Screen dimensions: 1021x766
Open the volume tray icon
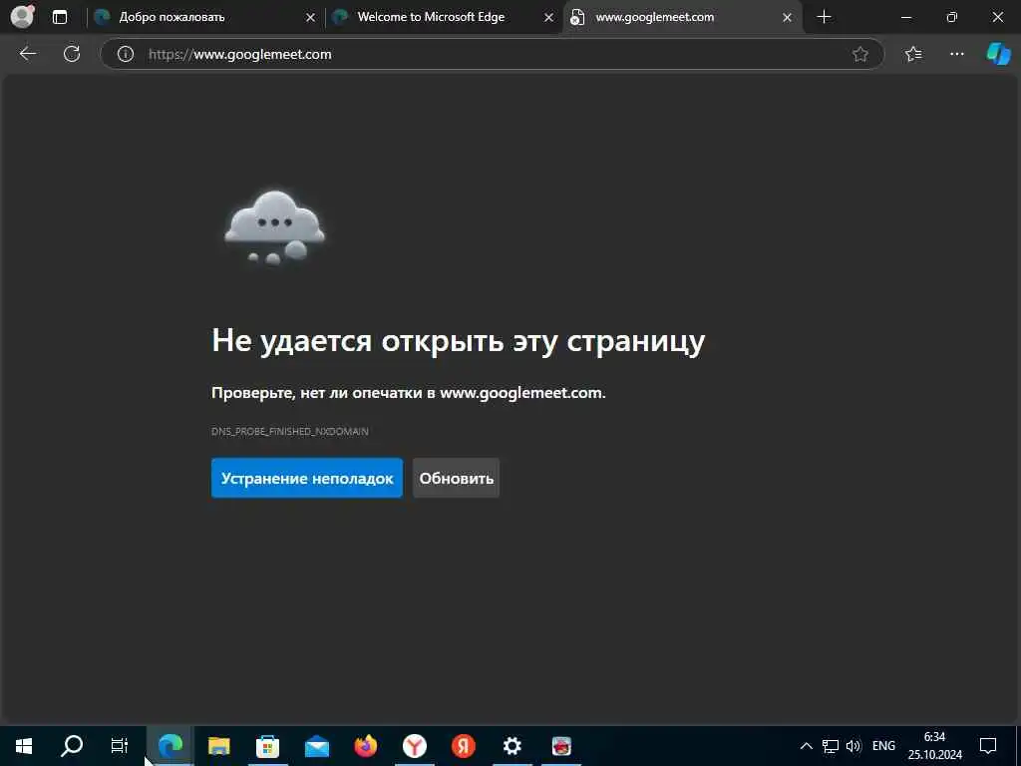tap(853, 746)
